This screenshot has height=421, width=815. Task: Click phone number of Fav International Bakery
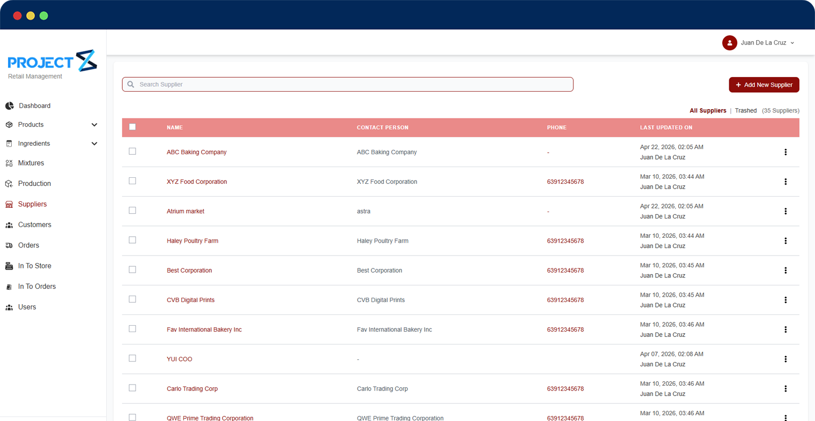[565, 329]
